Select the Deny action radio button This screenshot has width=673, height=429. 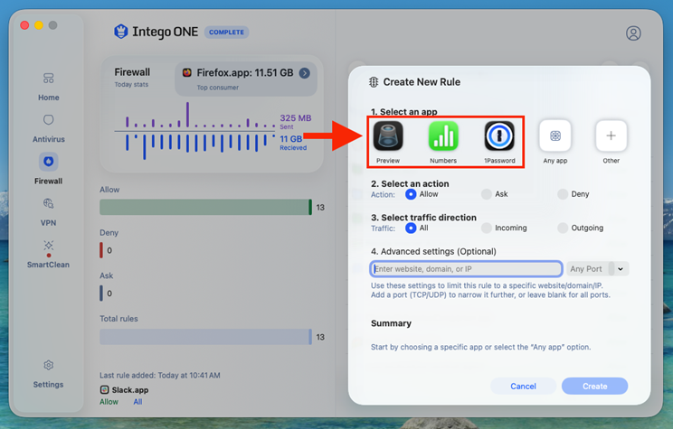(x=563, y=194)
